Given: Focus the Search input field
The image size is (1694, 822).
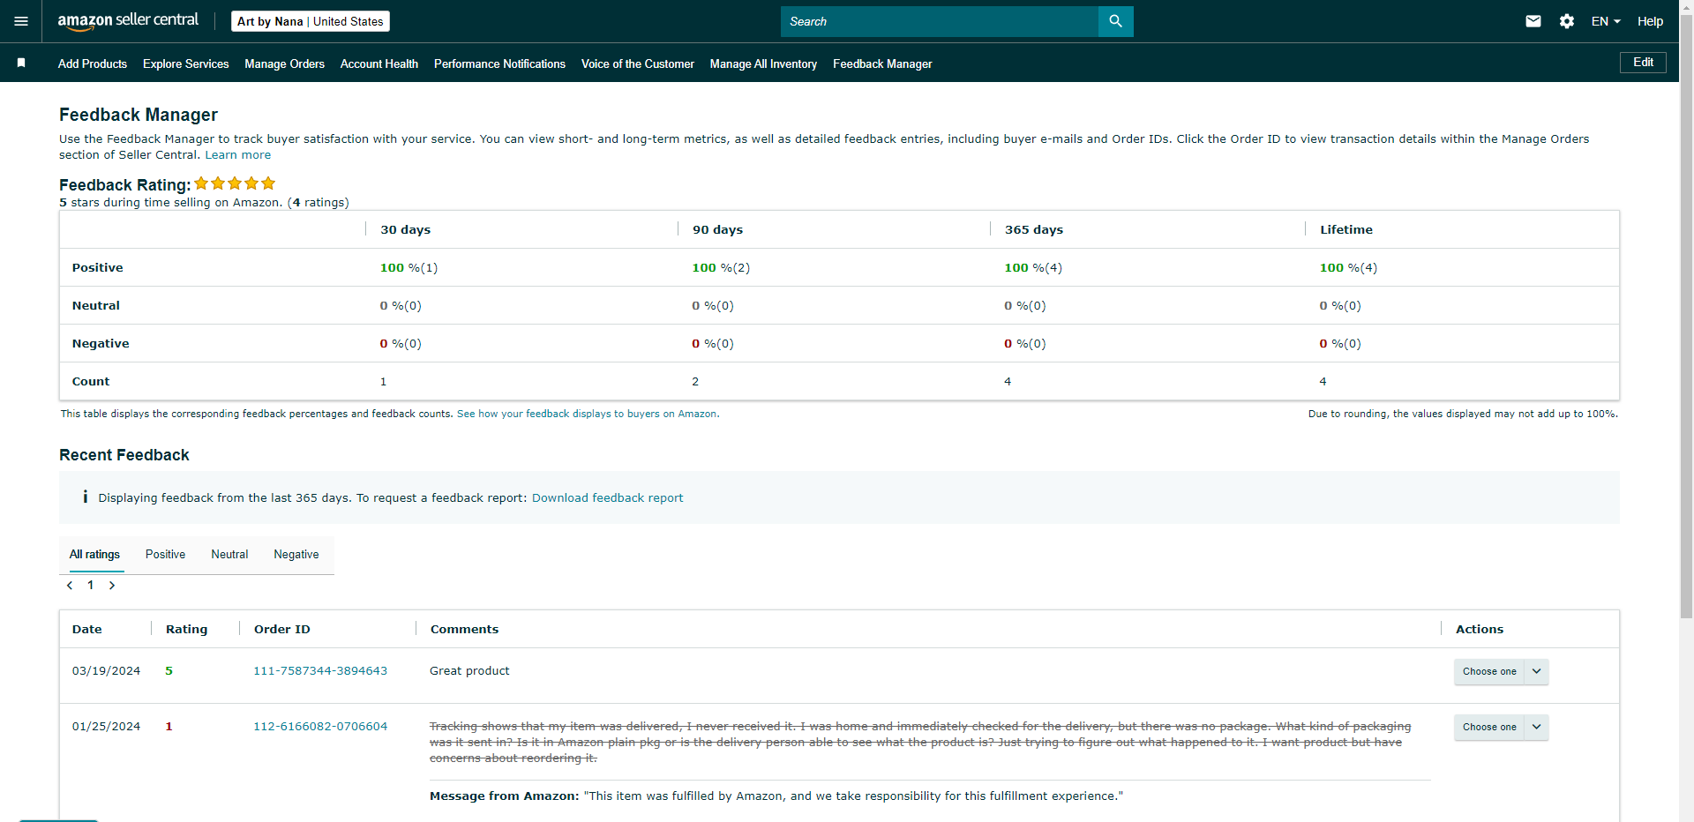Looking at the screenshot, I should click(940, 21).
